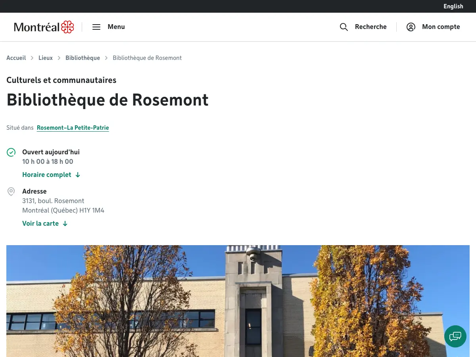Click the magnifying glass search icon
The image size is (476, 357).
tap(344, 27)
